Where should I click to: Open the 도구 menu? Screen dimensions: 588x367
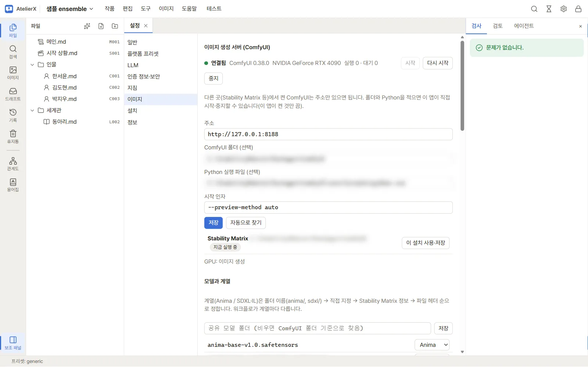point(146,9)
